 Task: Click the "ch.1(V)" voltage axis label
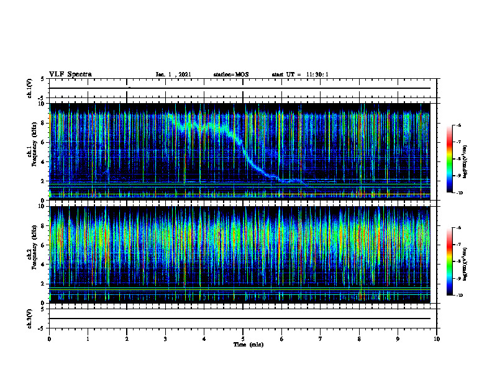pos(29,88)
